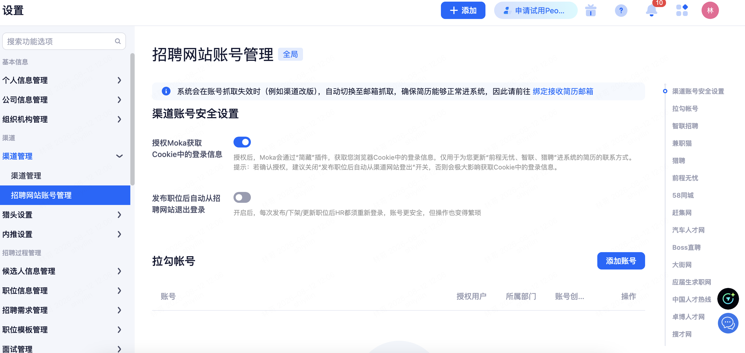Screen dimensions: 745x353
Task: Click the 搜索功能选项 search field
Action: (x=64, y=41)
